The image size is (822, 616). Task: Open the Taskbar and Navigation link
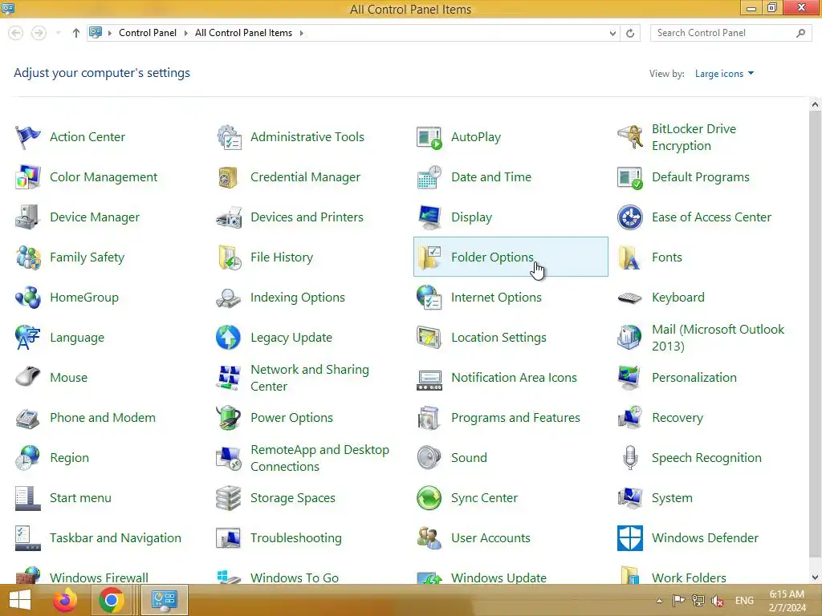coord(116,538)
